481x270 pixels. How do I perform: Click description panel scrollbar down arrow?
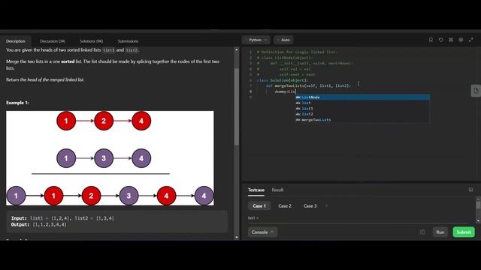pos(237,237)
